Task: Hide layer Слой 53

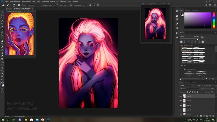Action: (181, 96)
